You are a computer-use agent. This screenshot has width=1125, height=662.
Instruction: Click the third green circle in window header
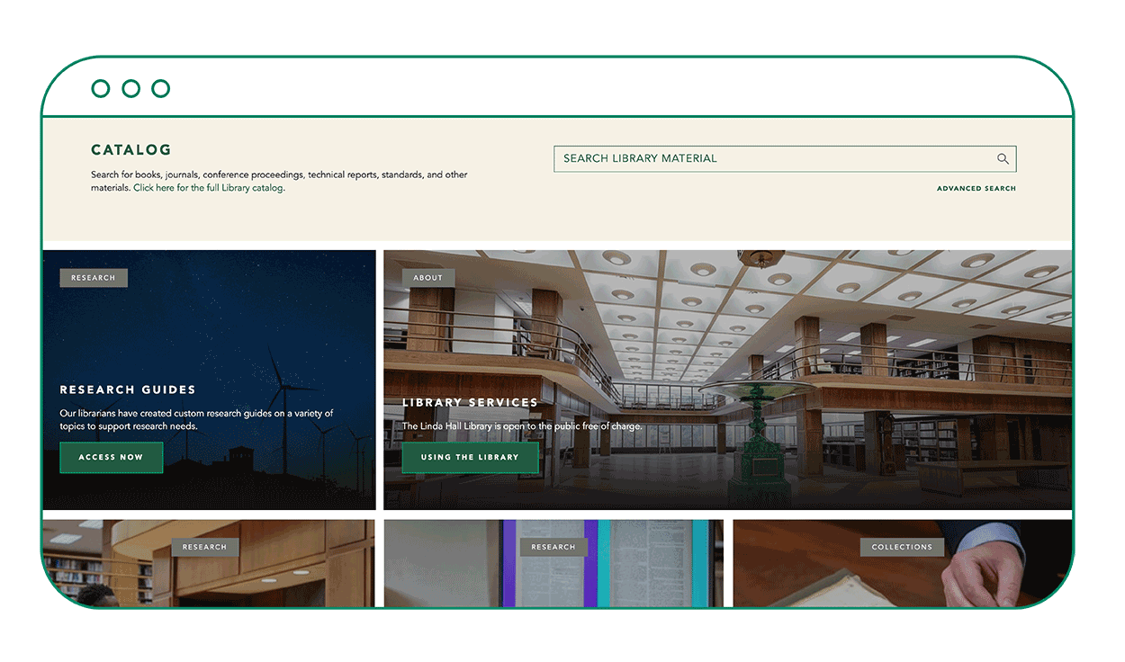tap(160, 88)
